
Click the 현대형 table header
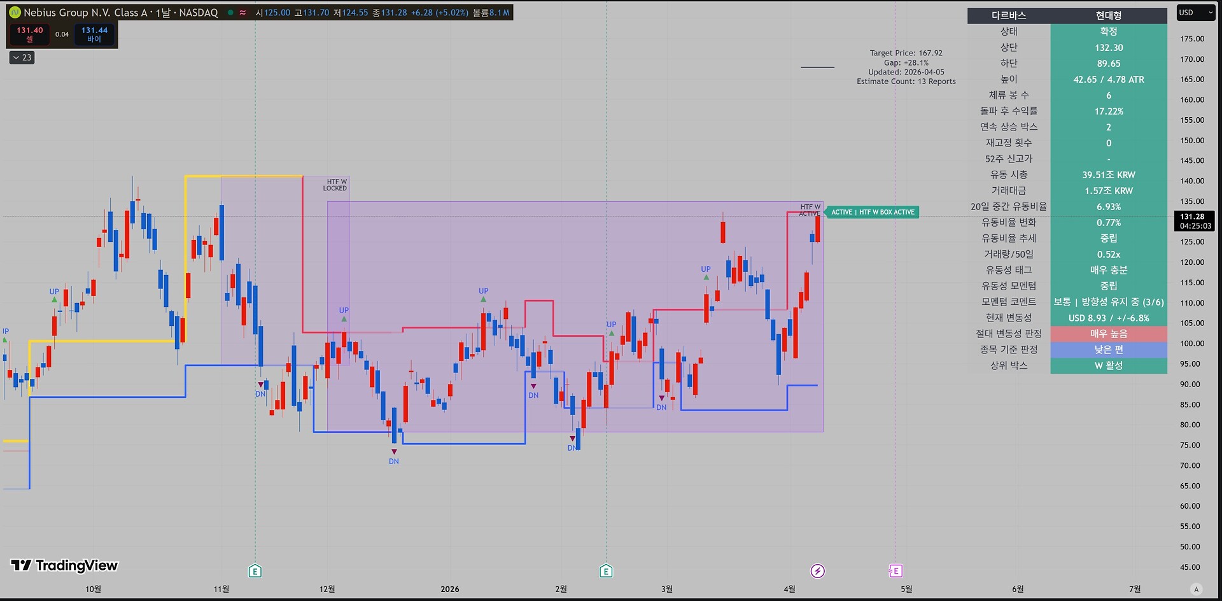[x=1109, y=15]
